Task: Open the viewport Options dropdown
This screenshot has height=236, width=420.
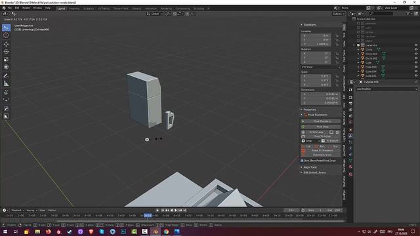Action: tap(339, 14)
